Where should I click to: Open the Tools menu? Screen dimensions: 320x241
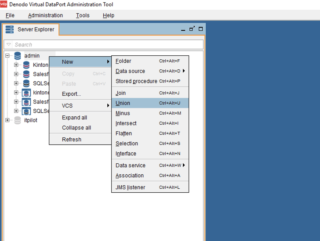[x=83, y=15]
